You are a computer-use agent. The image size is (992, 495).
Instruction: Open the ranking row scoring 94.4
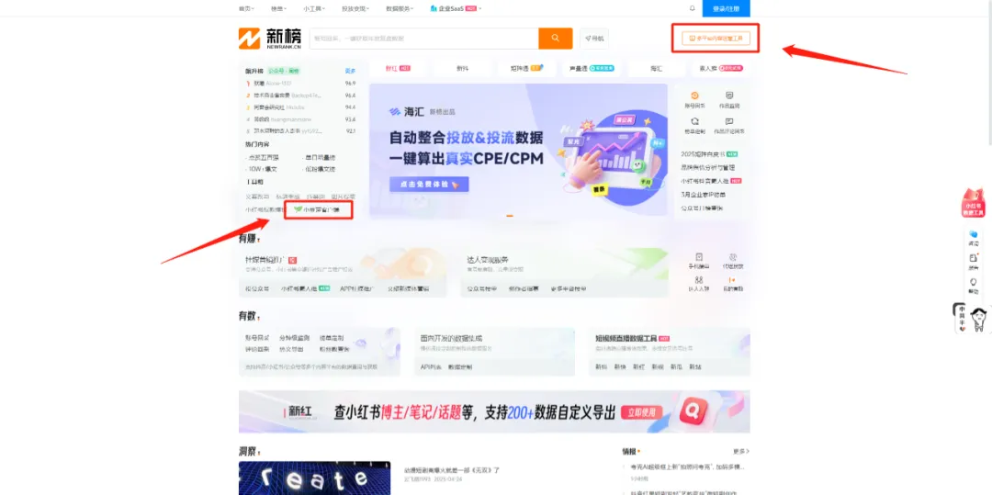[x=300, y=107]
